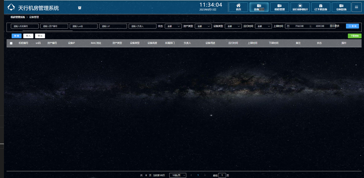
Task: Click the 结束日期 end date field
Action: point(320,26)
